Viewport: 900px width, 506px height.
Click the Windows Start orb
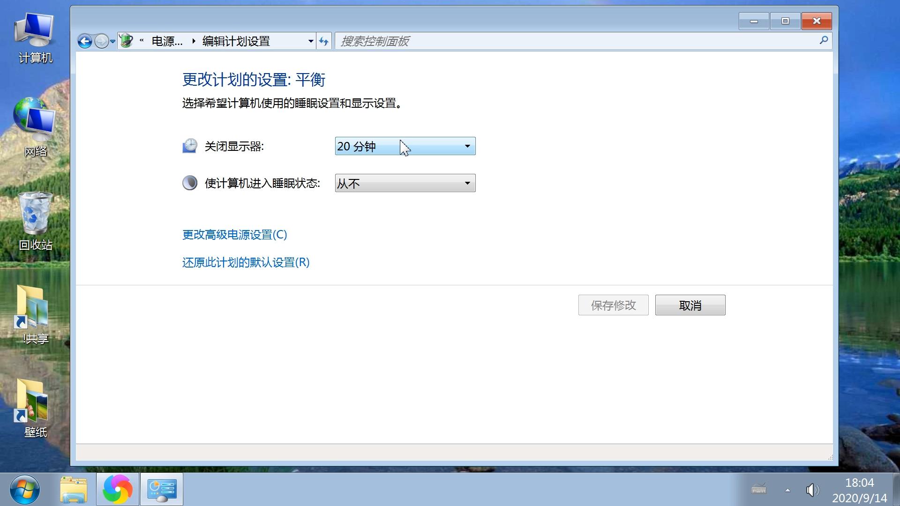[24, 490]
